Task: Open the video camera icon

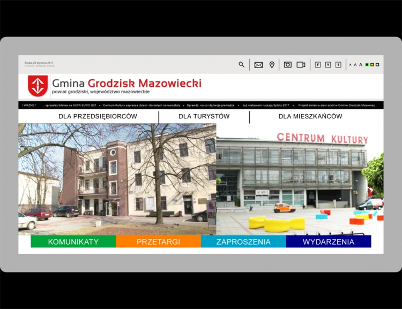Action: click(301, 65)
